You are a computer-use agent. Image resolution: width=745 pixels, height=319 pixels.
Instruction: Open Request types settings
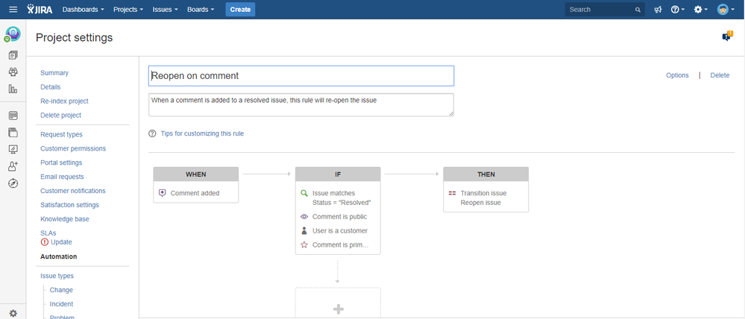(x=61, y=134)
